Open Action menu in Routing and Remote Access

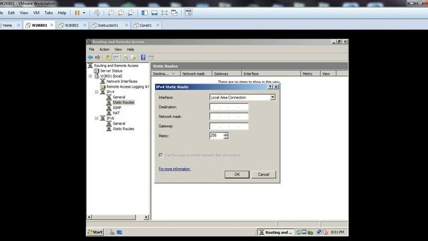pos(104,50)
